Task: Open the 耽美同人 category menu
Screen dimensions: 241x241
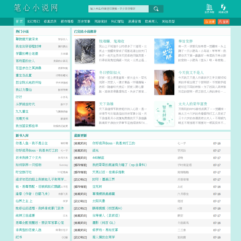Action: 151,22
